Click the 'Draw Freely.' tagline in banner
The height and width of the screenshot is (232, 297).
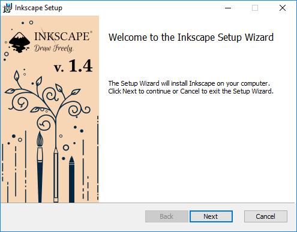tap(53, 48)
